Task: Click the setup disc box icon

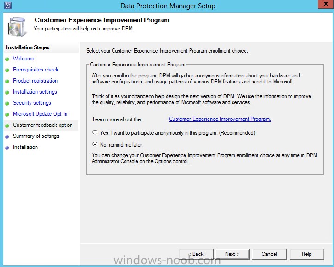Action: pyautogui.click(x=17, y=27)
